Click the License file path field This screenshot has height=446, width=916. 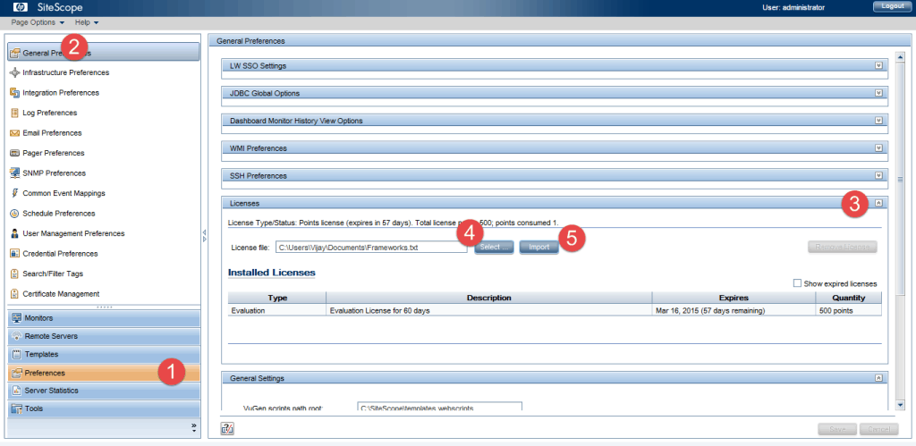click(371, 248)
